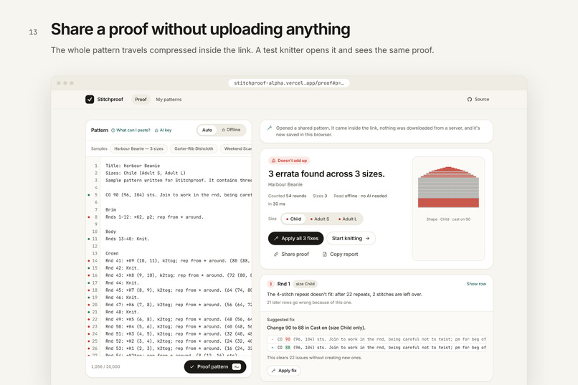Click the keyboard shortcut badge in Proof pattern

tap(237, 367)
